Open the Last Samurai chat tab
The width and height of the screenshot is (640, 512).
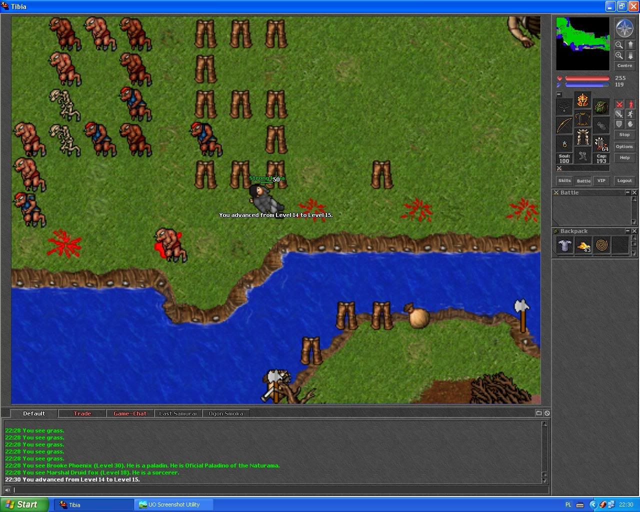(178, 413)
